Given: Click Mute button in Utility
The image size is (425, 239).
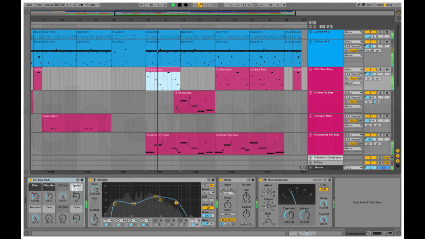Looking at the screenshot, I should click(x=243, y=224).
